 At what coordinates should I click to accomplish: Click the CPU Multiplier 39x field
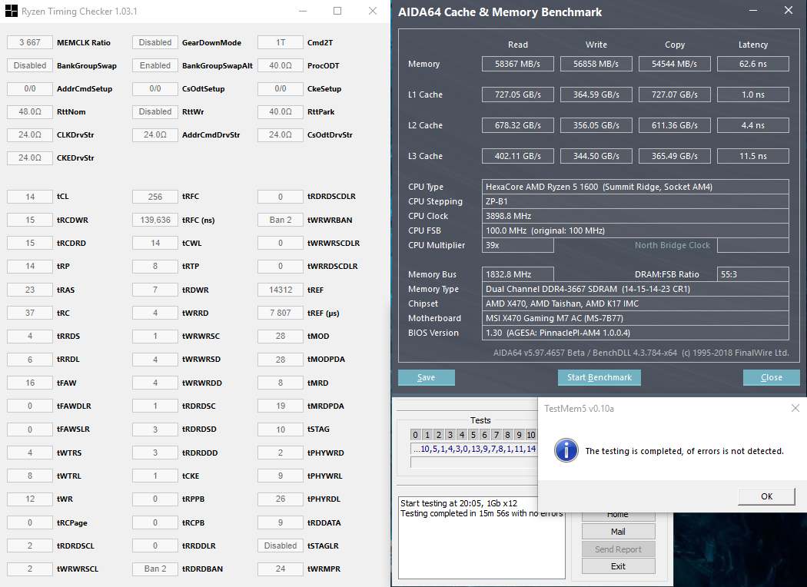[518, 245]
